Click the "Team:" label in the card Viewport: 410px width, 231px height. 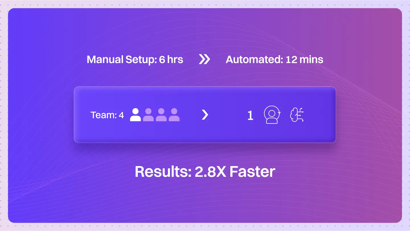coord(104,115)
